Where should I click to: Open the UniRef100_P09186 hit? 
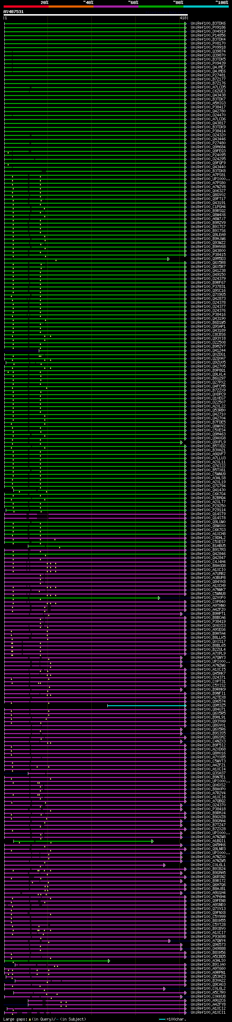click(x=208, y=28)
